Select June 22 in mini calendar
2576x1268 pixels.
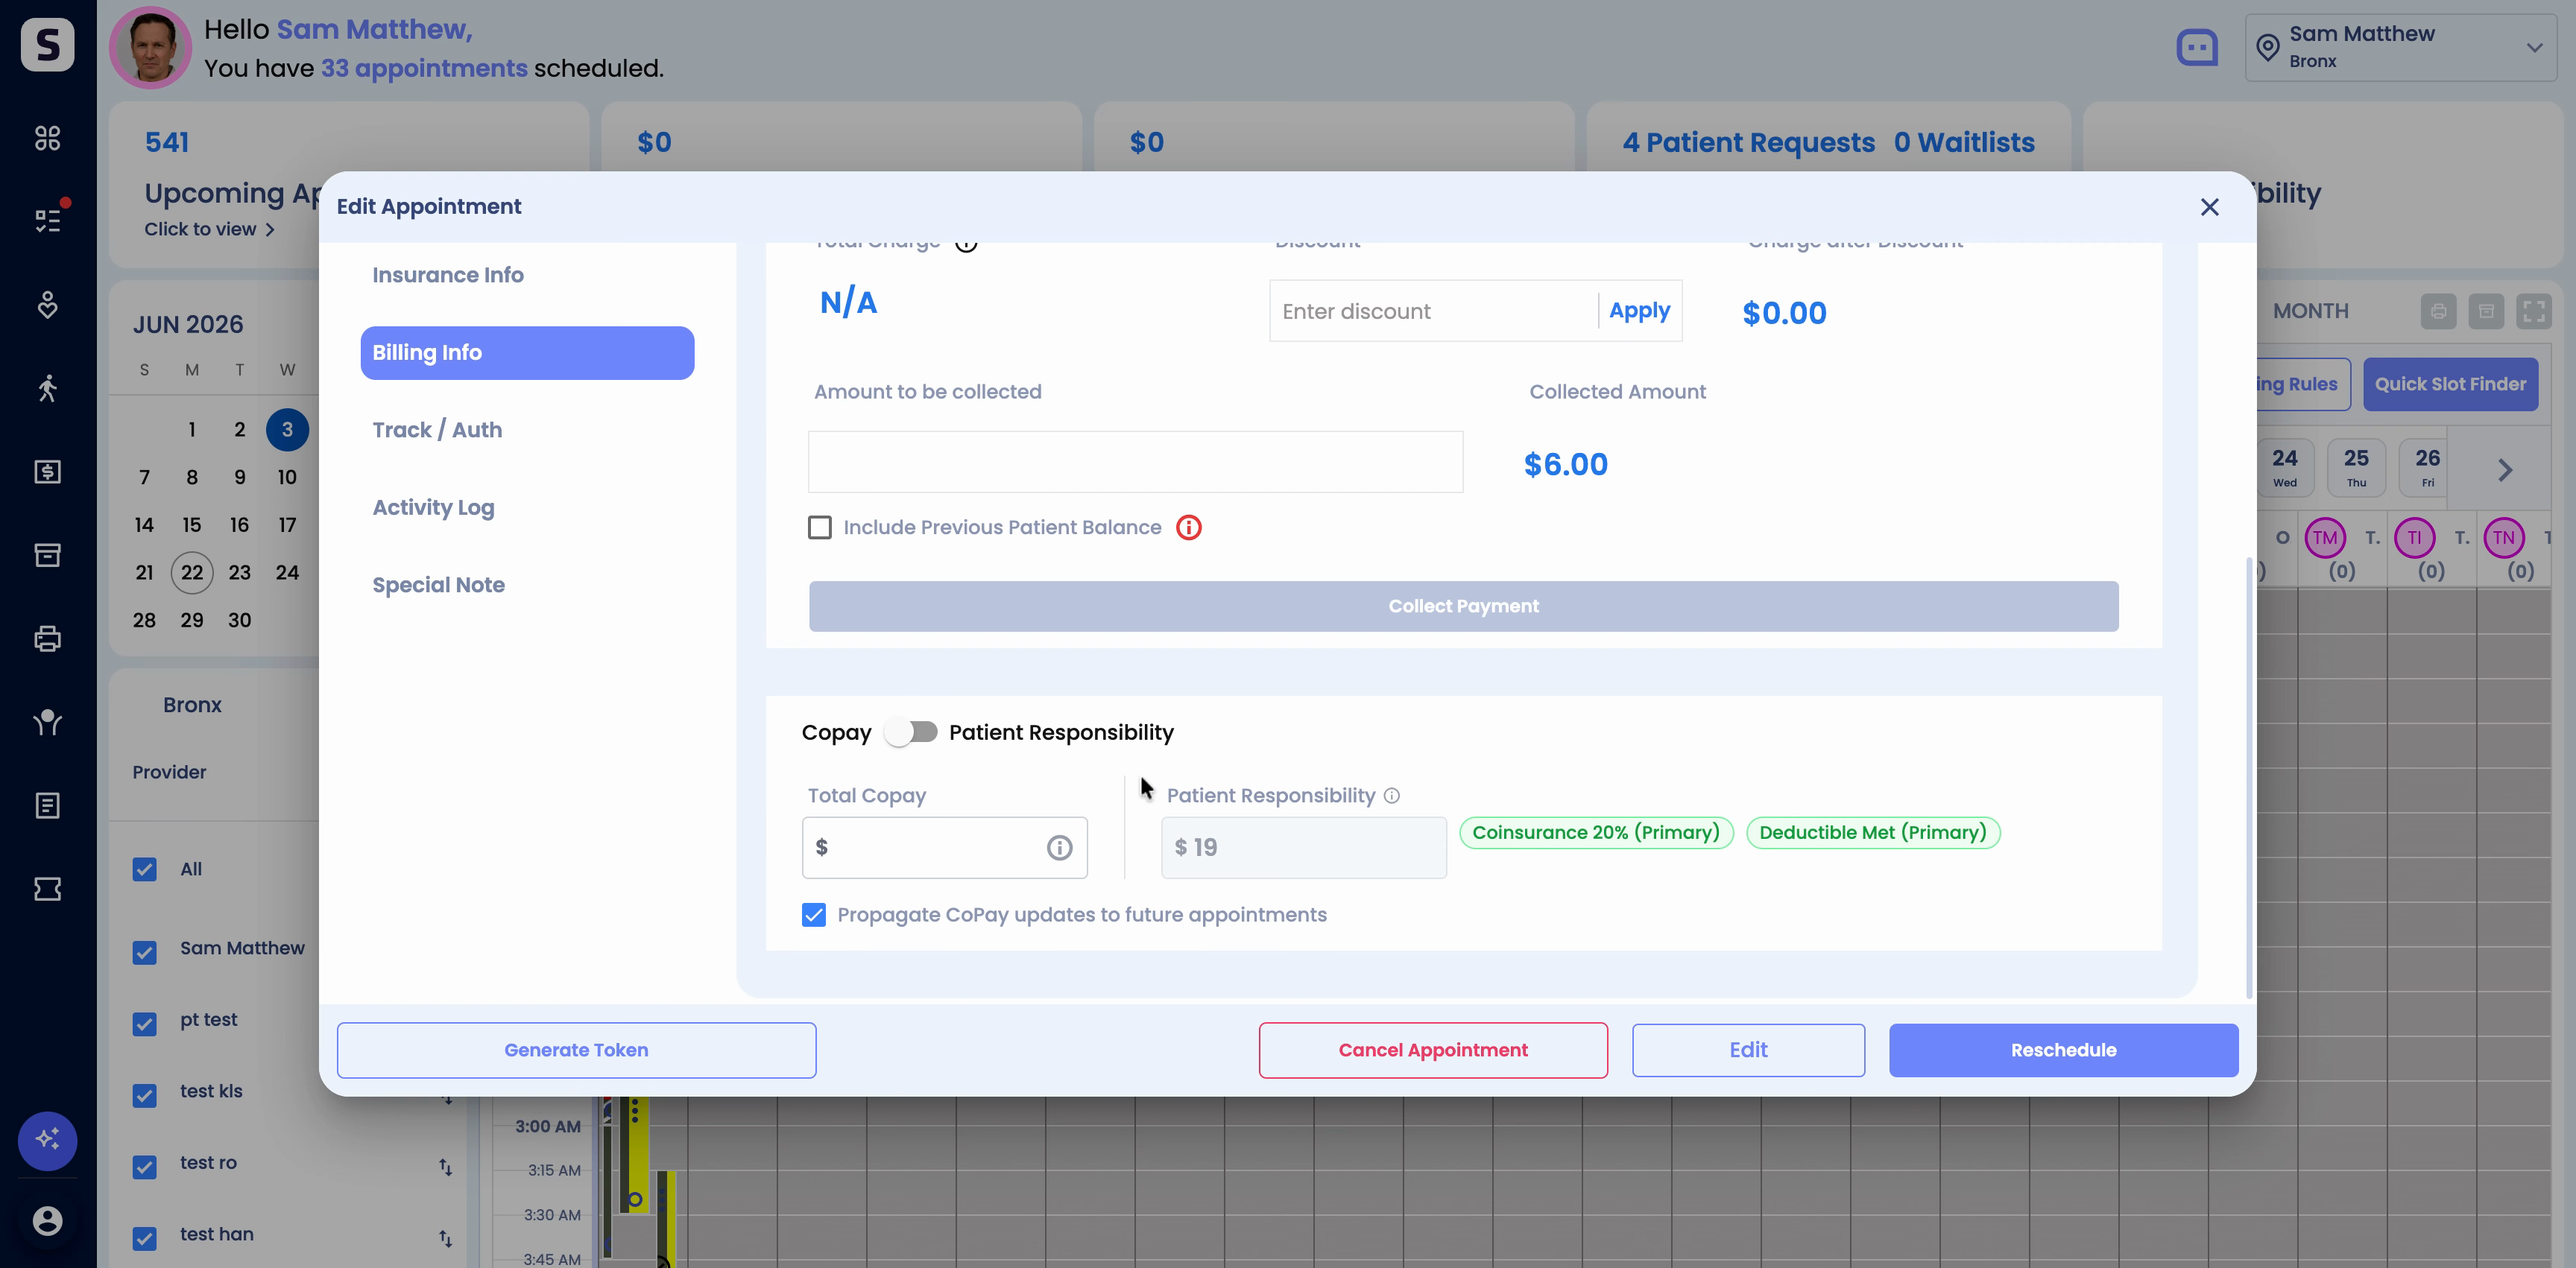tap(192, 573)
